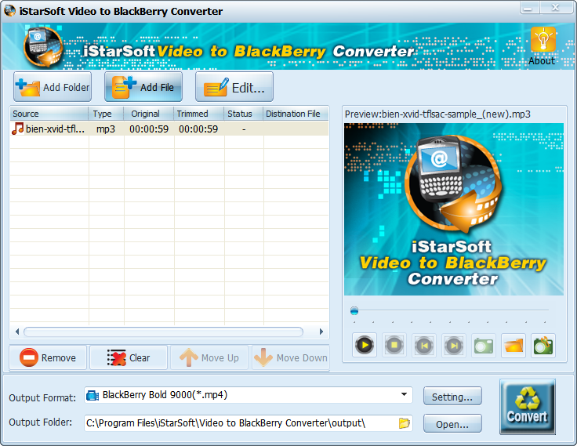Sort by the Source column header
Screen dimensions: 577x446
49,114
